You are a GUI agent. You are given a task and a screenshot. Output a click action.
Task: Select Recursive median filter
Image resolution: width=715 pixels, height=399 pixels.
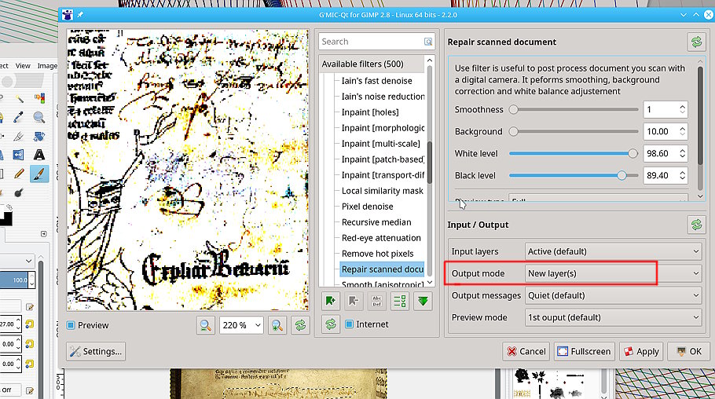point(376,222)
